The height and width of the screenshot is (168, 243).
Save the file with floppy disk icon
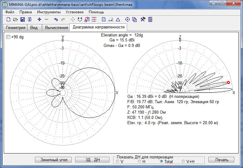[23, 19]
